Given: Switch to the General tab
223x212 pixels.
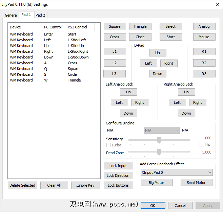Looking at the screenshot, I should click(x=11, y=15).
